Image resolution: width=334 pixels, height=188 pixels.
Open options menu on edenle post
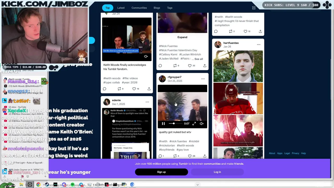click(x=147, y=102)
